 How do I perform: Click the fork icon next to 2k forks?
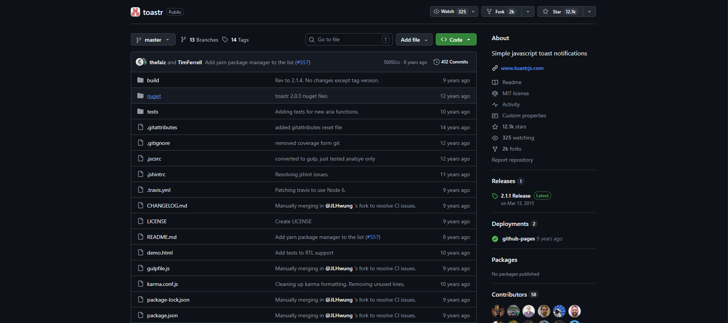pyautogui.click(x=495, y=149)
